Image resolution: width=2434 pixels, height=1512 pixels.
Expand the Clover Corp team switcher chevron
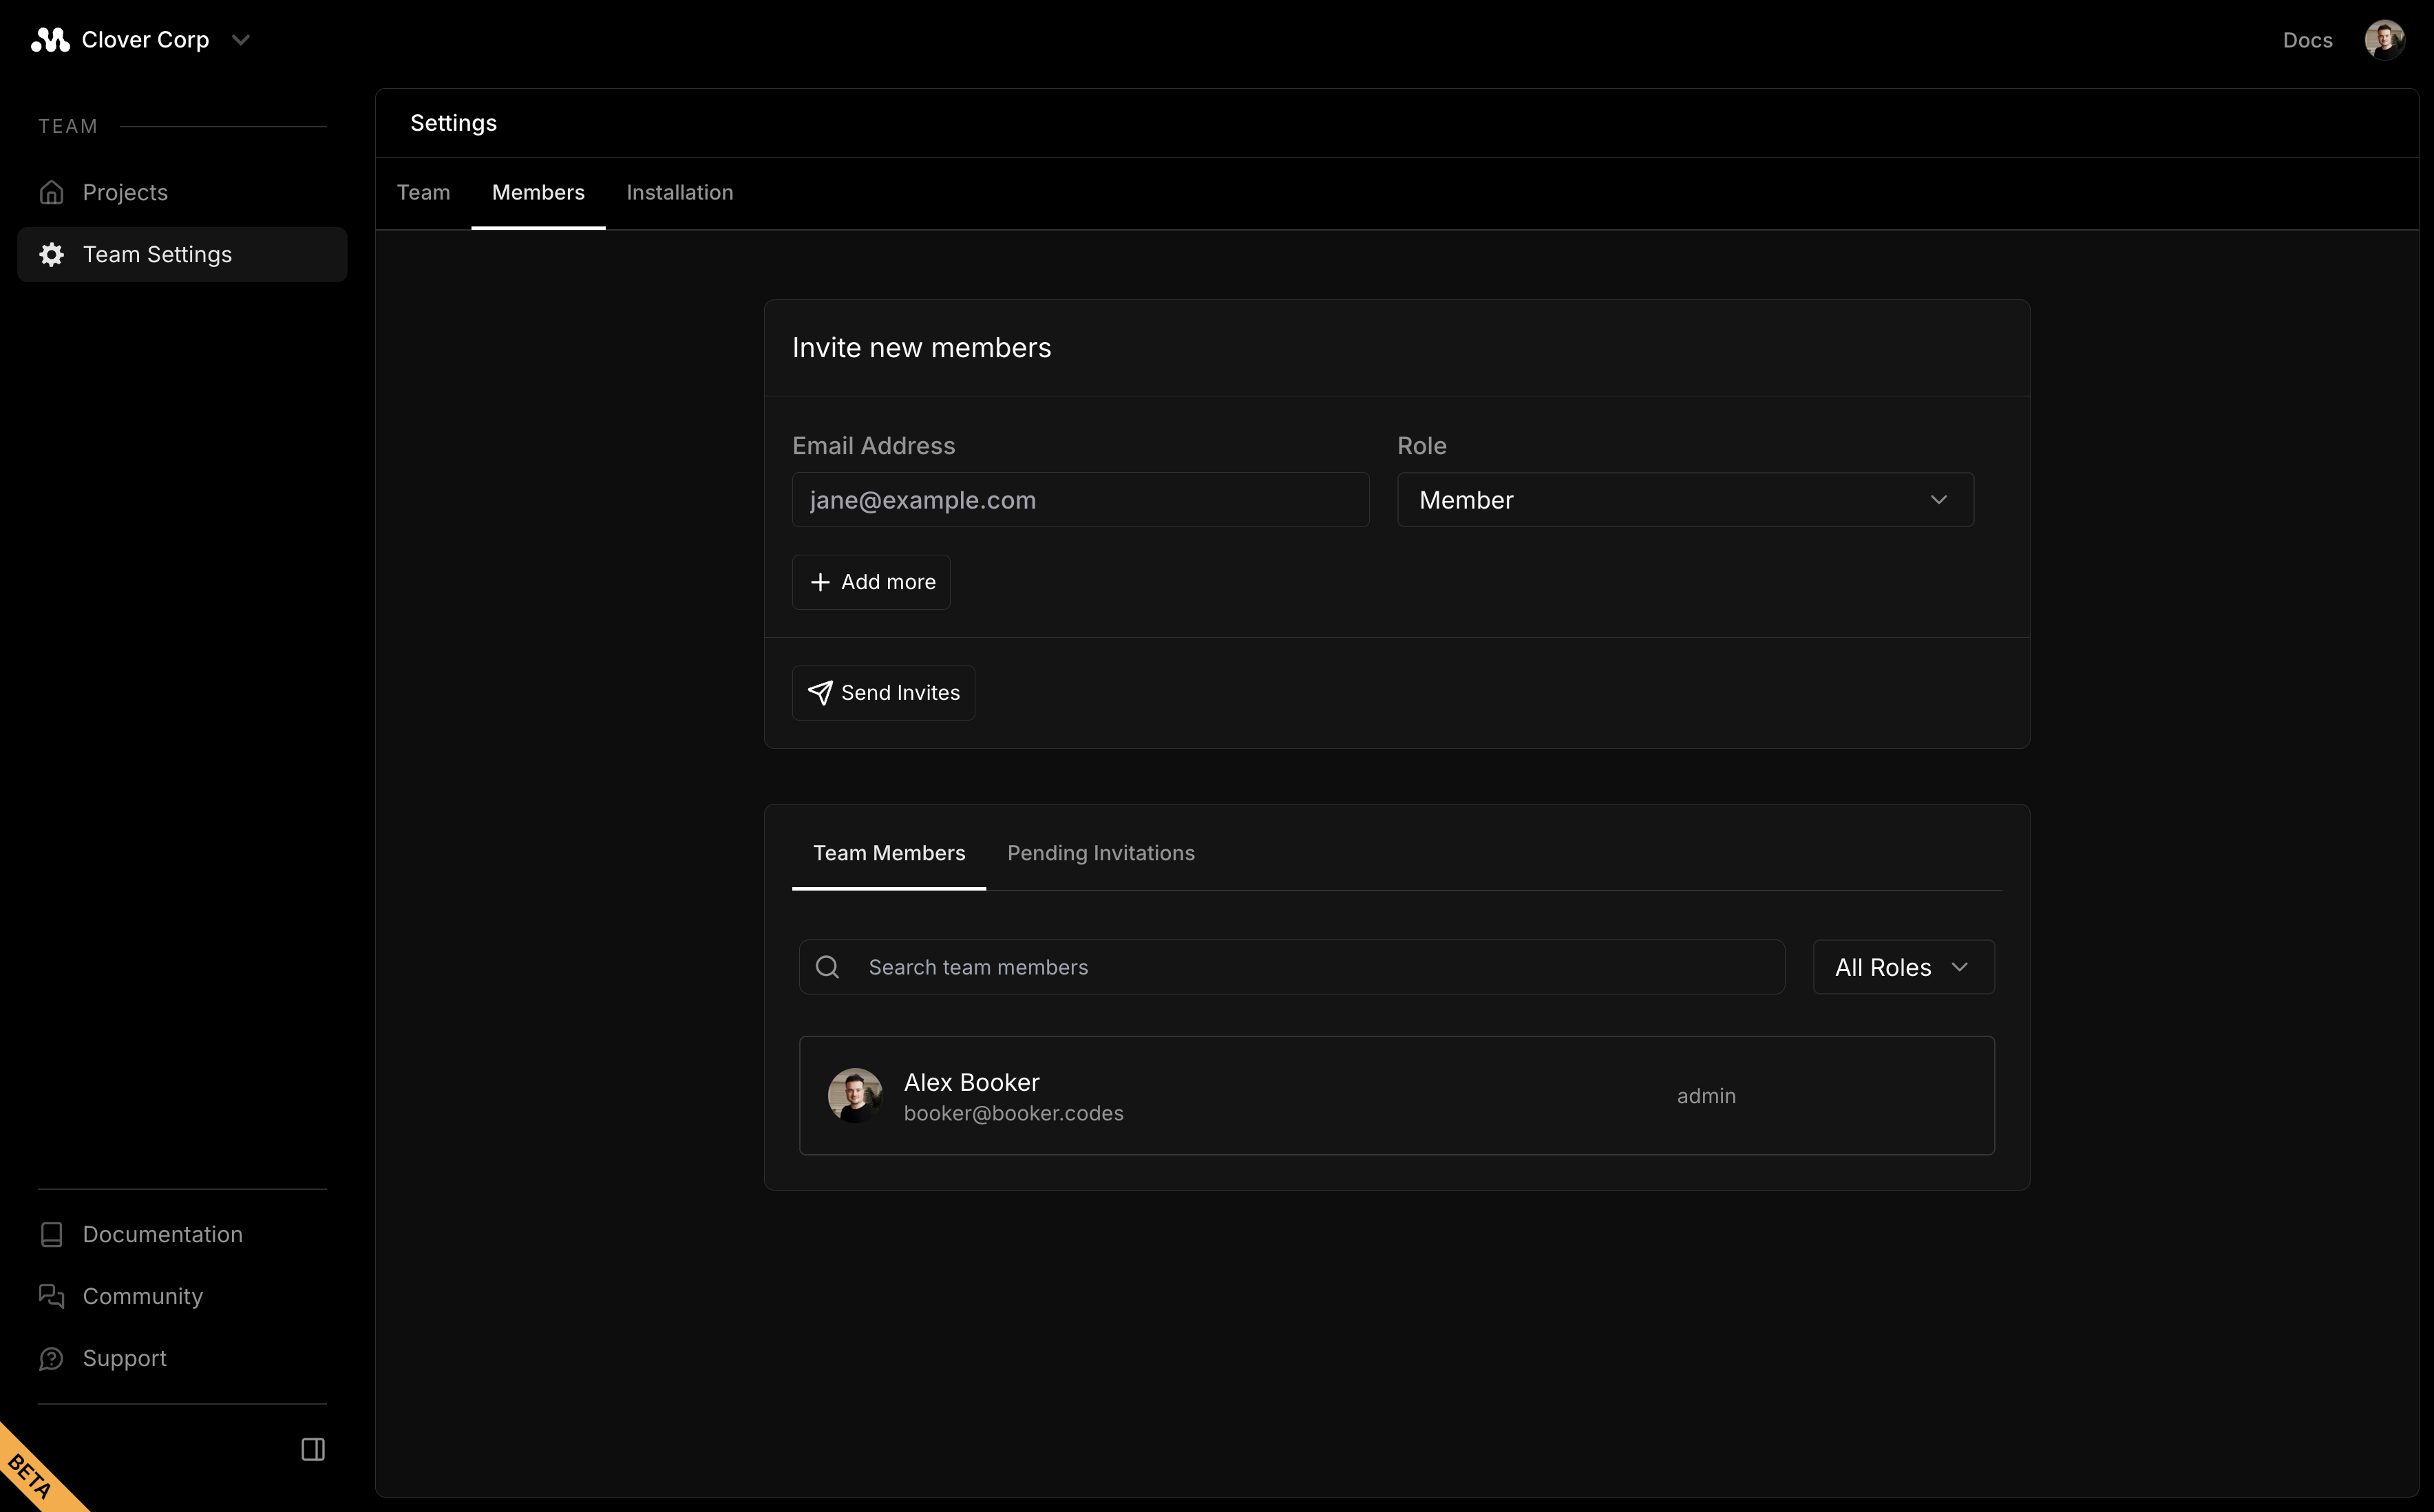[x=240, y=40]
